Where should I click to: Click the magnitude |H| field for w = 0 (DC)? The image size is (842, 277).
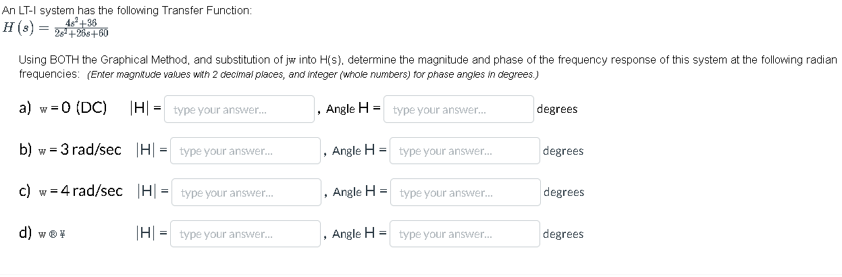[239, 109]
